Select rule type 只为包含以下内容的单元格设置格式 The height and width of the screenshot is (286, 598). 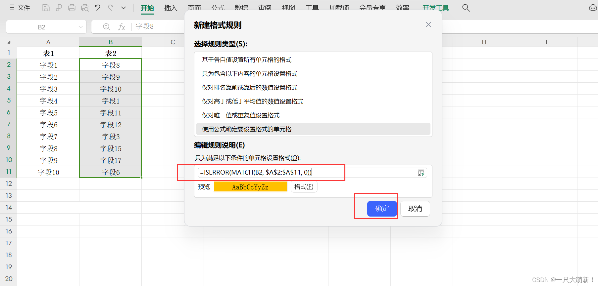[x=313, y=74]
